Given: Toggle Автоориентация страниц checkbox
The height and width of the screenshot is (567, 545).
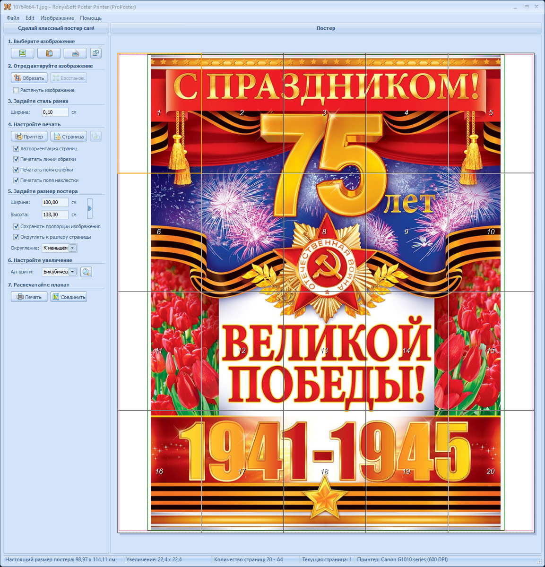Looking at the screenshot, I should point(16,148).
